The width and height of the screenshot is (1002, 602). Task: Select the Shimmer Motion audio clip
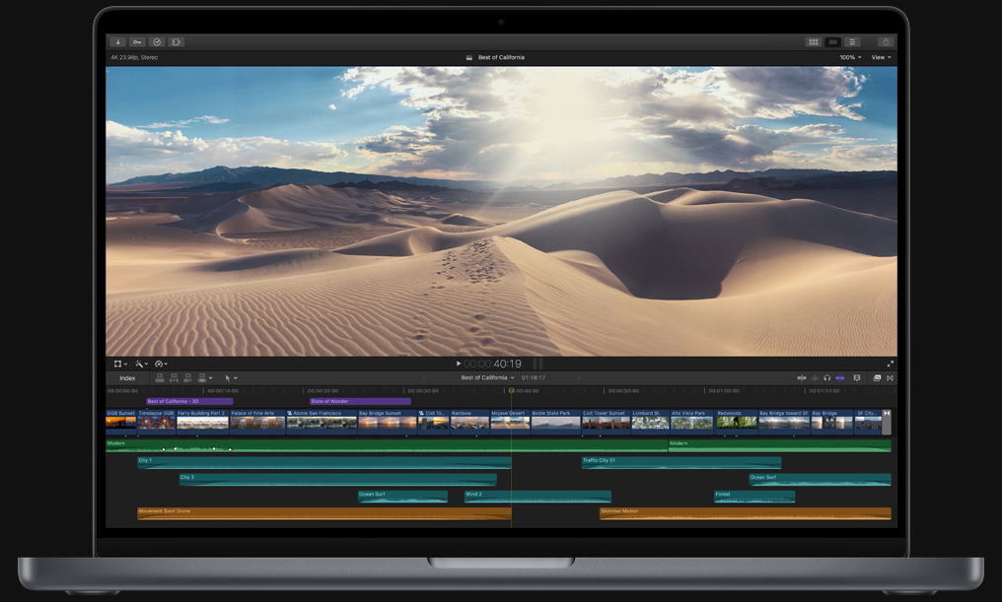746,514
